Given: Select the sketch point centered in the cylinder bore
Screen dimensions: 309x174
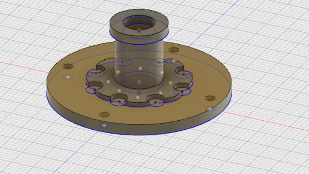Looking at the screenshot, I should (139, 31).
